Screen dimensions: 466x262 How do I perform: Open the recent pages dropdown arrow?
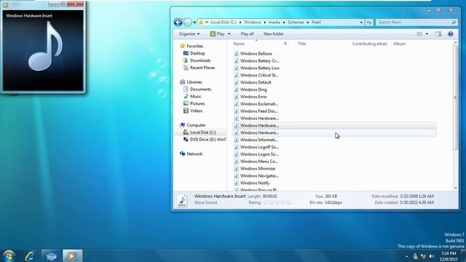pos(194,23)
